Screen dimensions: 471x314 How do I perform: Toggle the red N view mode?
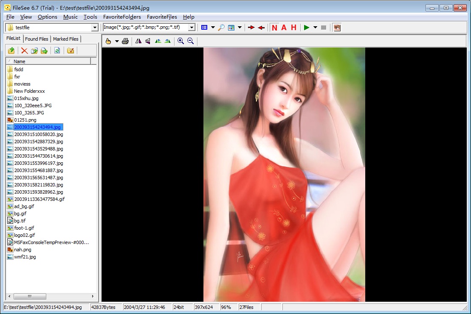point(274,28)
